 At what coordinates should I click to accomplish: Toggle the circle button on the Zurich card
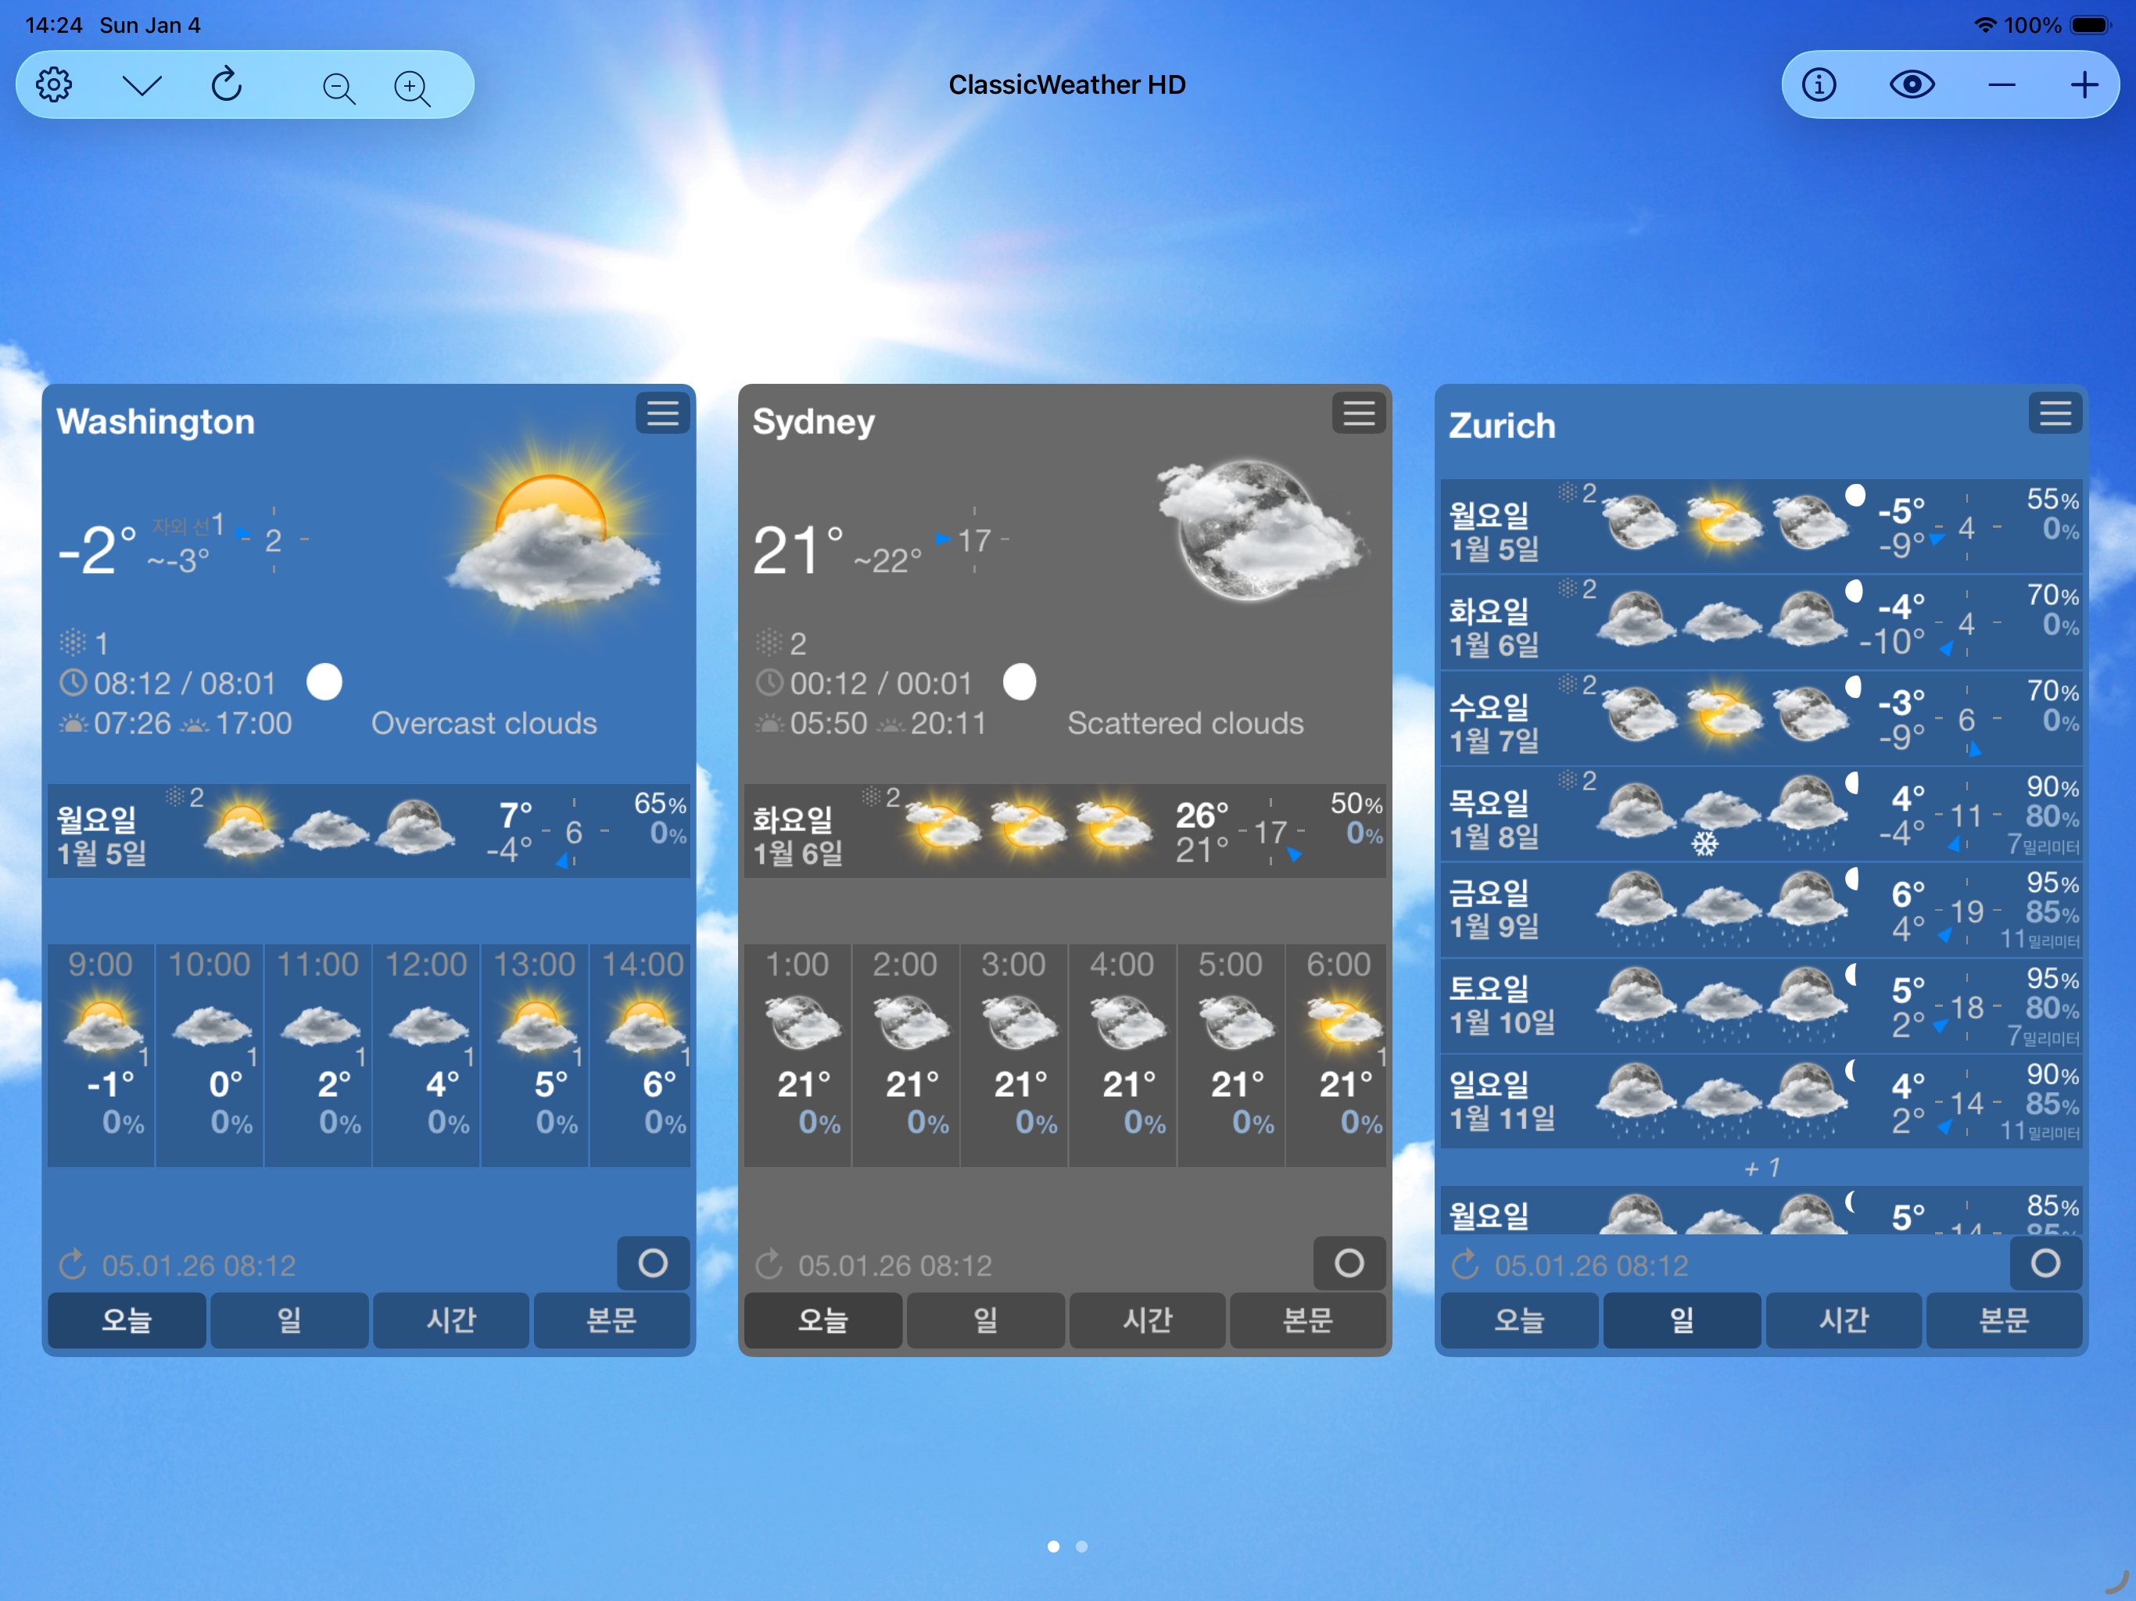[2045, 1263]
